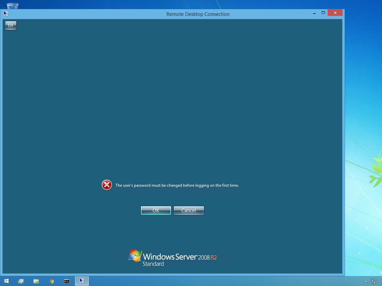Click the password must be changed message
The width and height of the screenshot is (382, 286).
[x=177, y=185]
